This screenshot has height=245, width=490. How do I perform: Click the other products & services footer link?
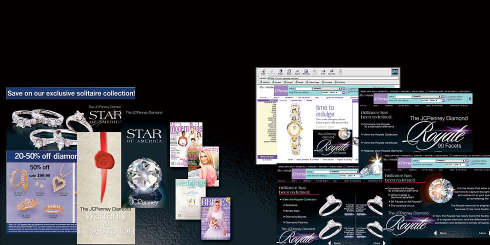click(x=308, y=159)
